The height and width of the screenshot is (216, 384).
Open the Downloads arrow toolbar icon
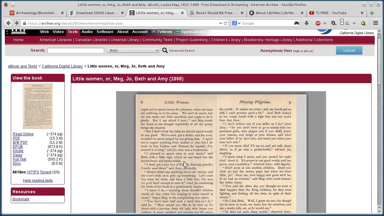307,23
